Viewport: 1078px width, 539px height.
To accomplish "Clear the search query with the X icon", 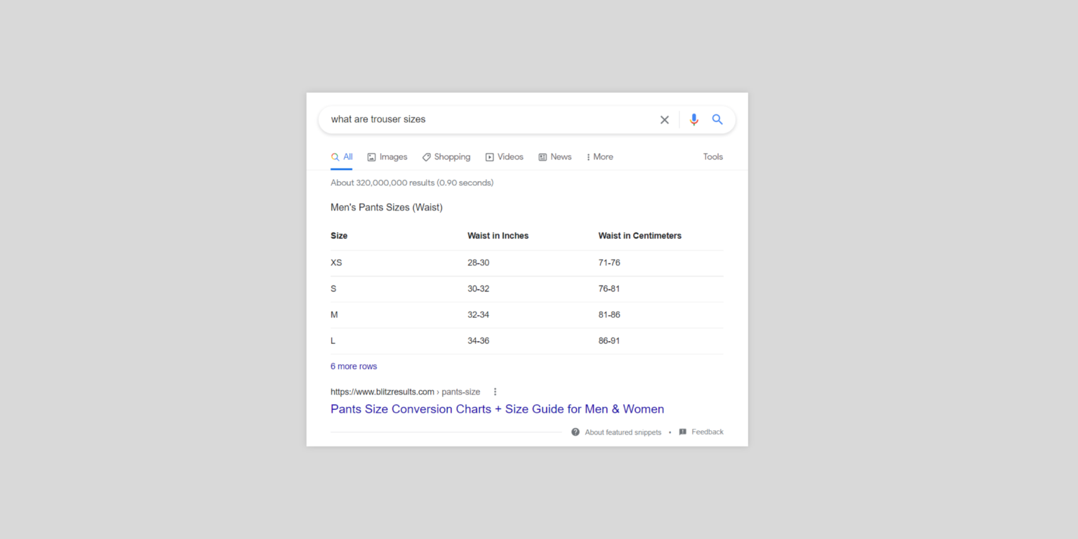I will (664, 119).
